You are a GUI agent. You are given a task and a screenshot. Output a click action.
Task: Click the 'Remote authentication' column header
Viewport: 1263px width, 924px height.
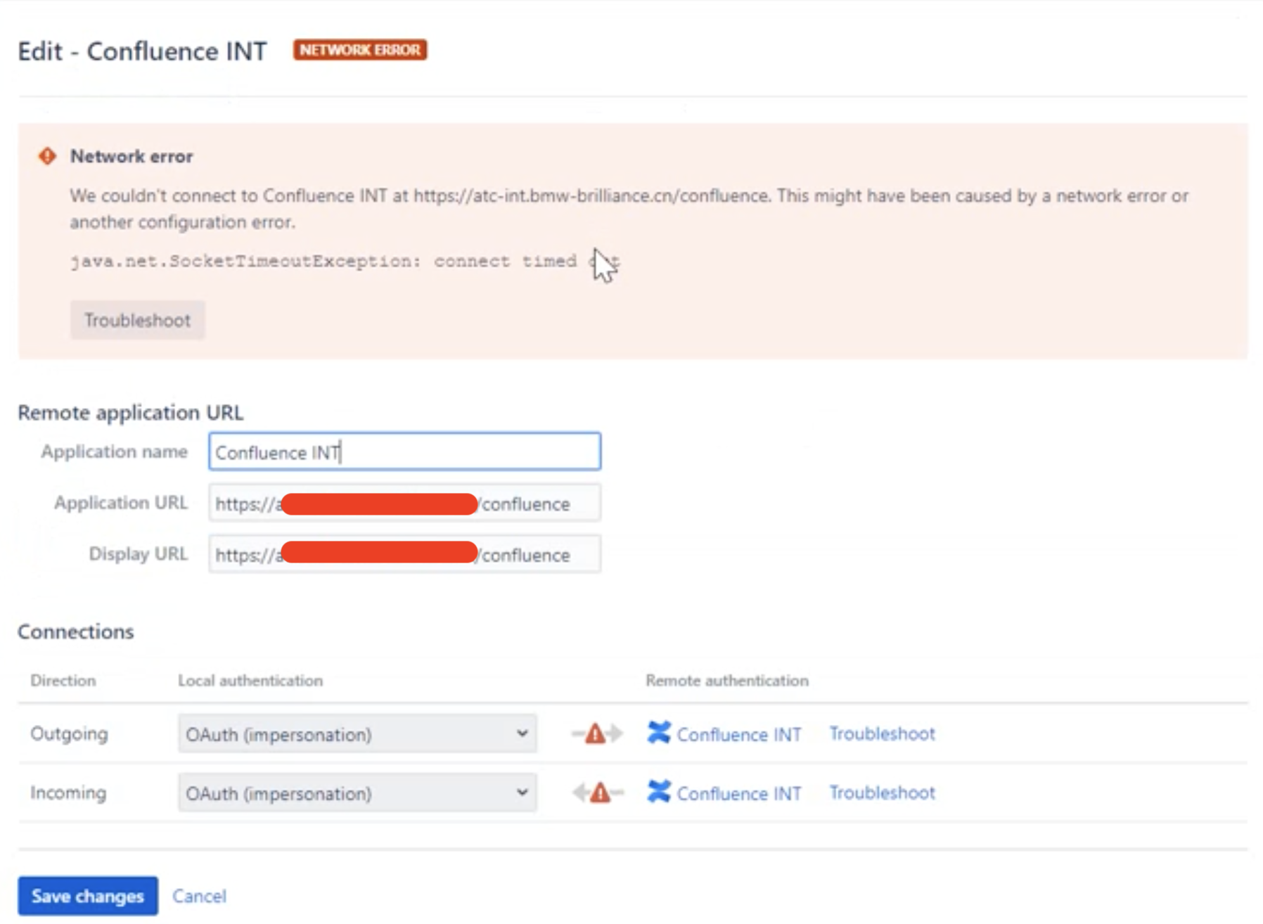coord(727,680)
